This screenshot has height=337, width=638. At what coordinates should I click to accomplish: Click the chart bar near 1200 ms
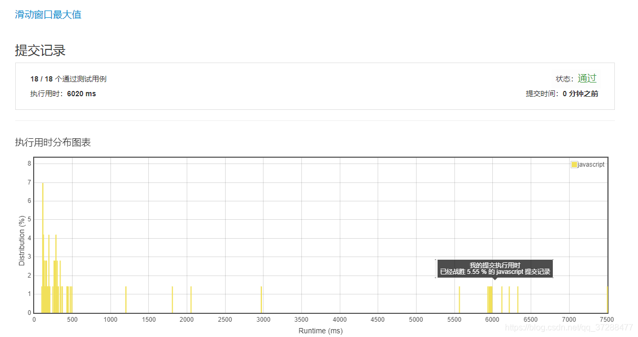click(x=126, y=300)
